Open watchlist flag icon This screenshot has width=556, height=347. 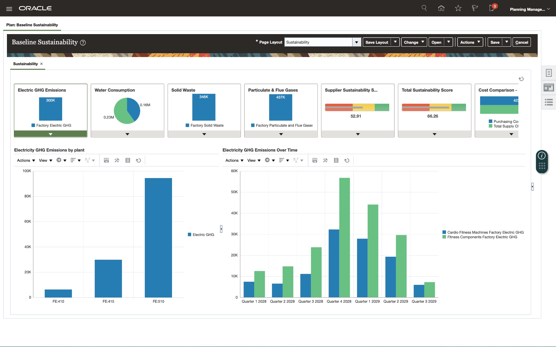pyautogui.click(x=475, y=8)
